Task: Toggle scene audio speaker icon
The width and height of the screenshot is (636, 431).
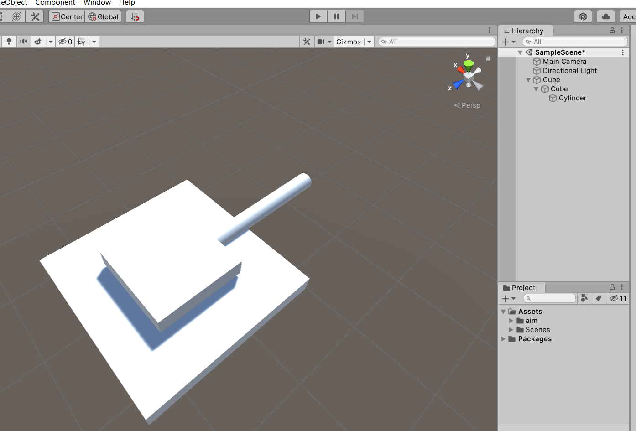Action: (23, 42)
